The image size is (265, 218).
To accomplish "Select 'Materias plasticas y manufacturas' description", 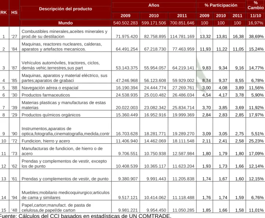I will pos(64,105).
